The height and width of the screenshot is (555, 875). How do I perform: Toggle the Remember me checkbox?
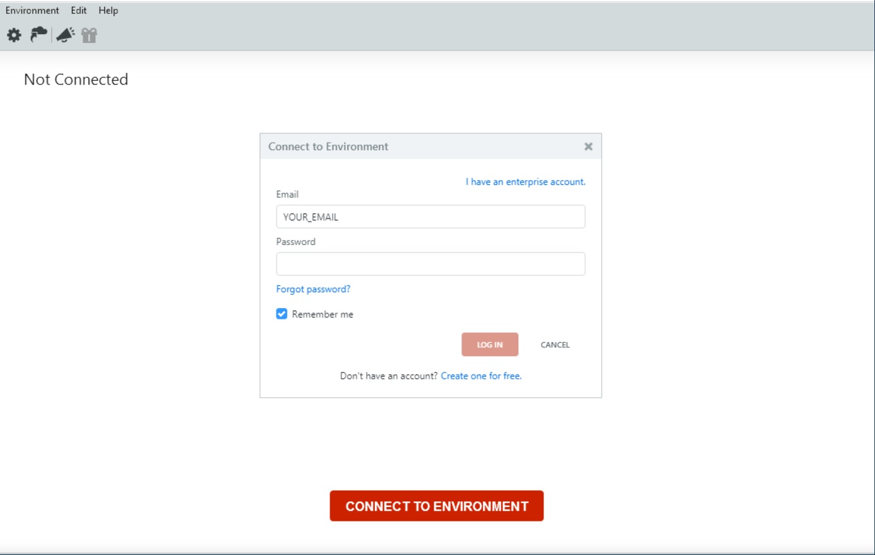[x=282, y=314]
